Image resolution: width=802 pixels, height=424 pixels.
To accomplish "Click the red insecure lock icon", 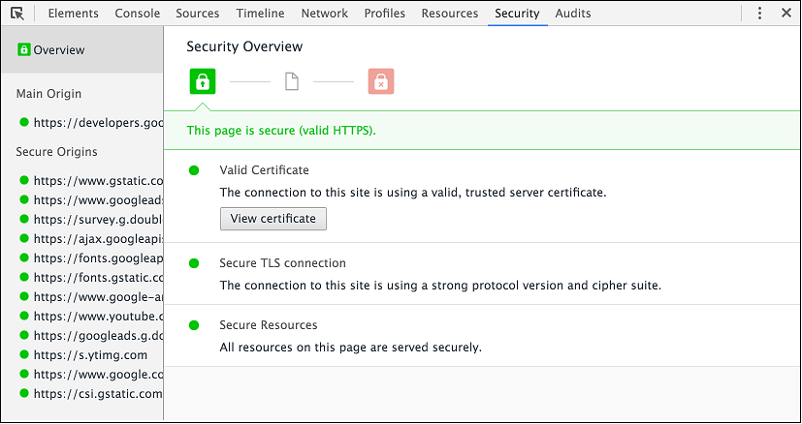I will click(x=381, y=82).
